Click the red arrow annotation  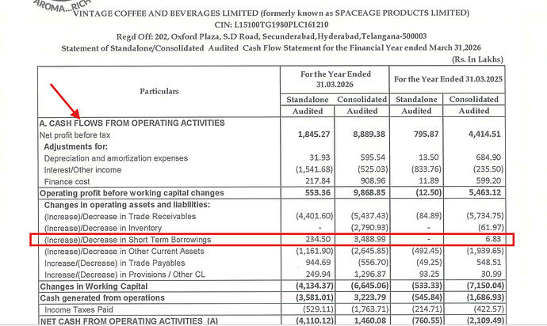(65, 101)
